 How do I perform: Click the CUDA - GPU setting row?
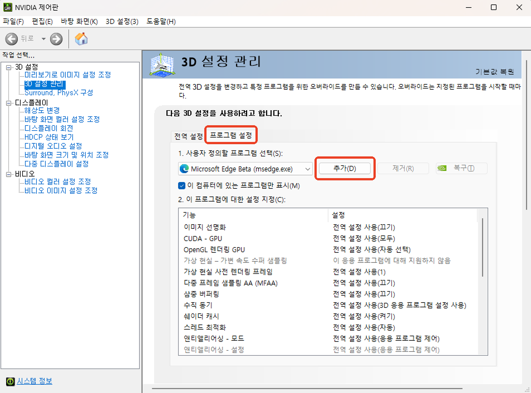tap(328, 238)
